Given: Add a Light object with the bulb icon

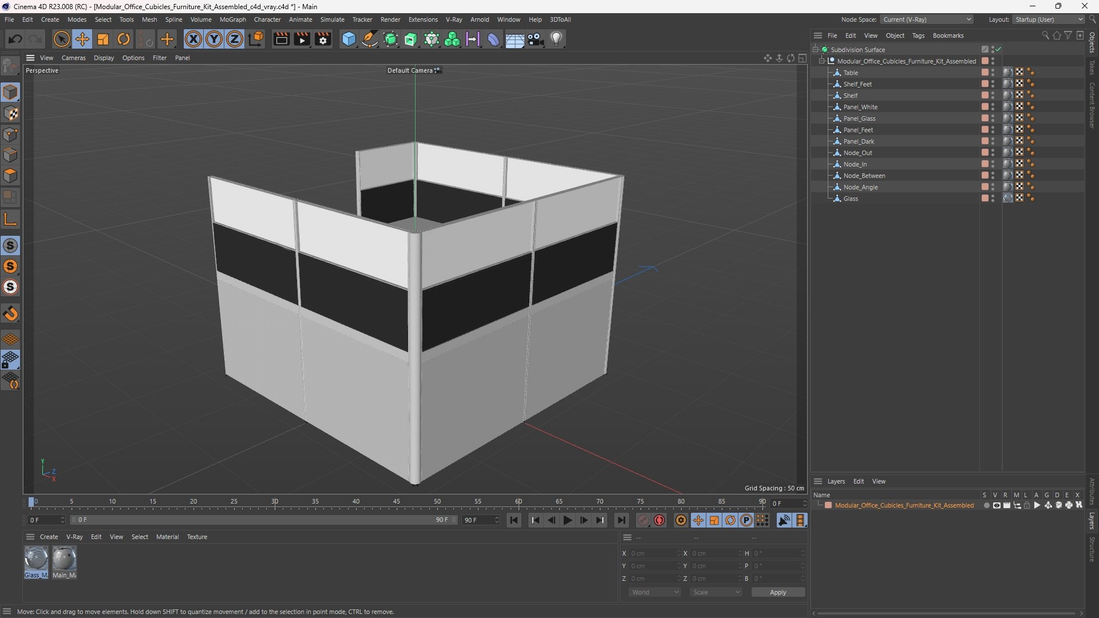Looking at the screenshot, I should coord(556,39).
